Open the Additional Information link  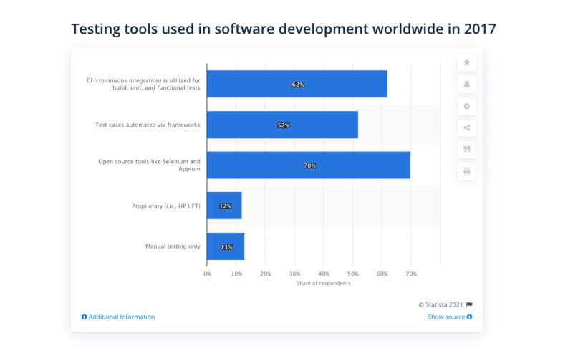(121, 317)
